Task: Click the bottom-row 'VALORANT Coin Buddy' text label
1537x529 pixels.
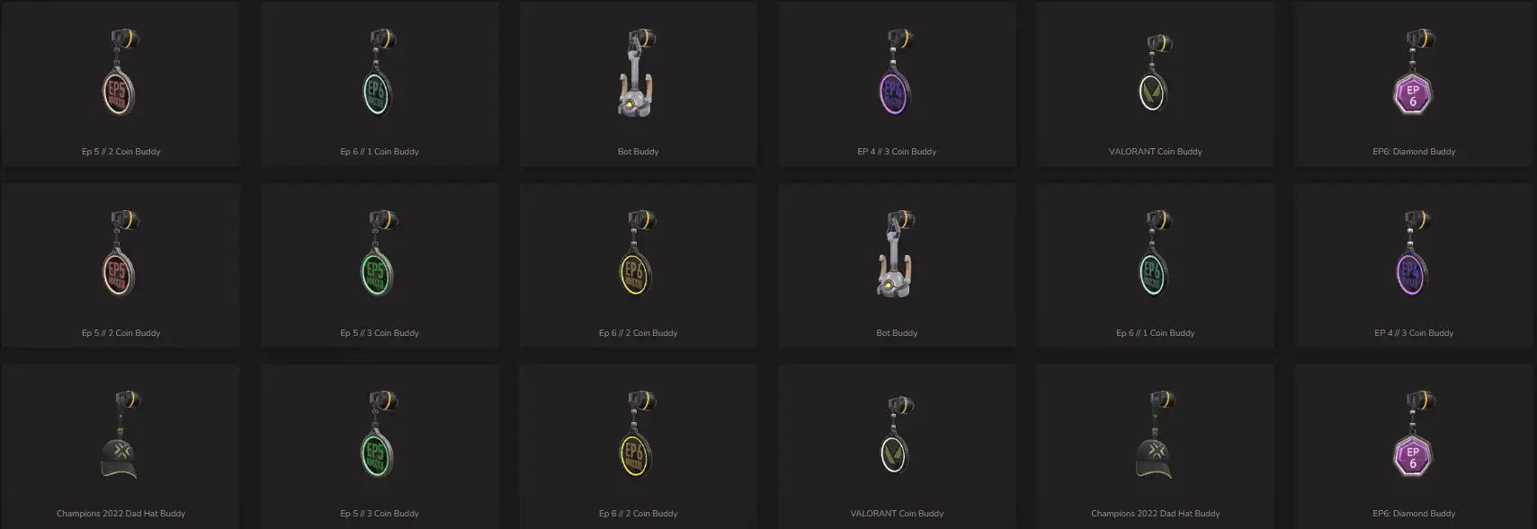Action: tap(897, 514)
